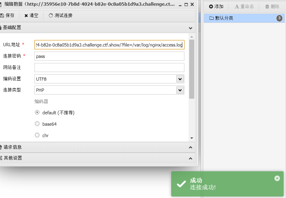Image resolution: width=286 pixels, height=198 pixels.
Task: Click the 保存 button text
Action: click(10, 16)
